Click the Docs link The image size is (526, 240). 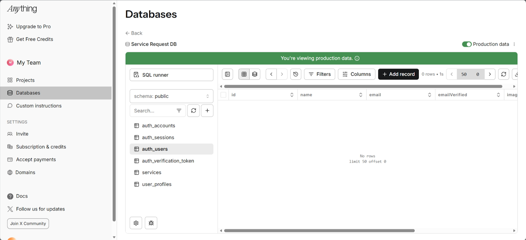(x=22, y=196)
